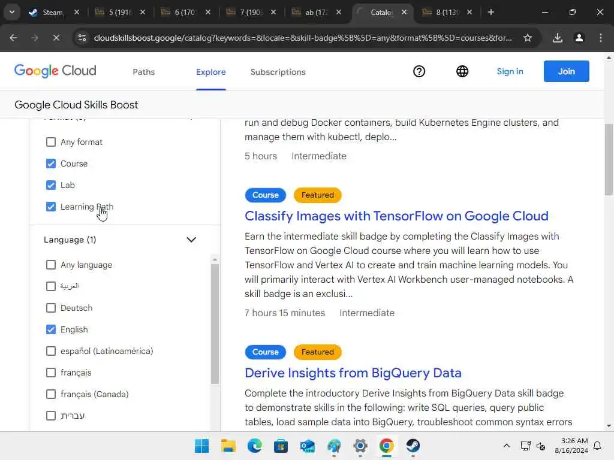Check the Hebrew language checkbox

pos(51,416)
